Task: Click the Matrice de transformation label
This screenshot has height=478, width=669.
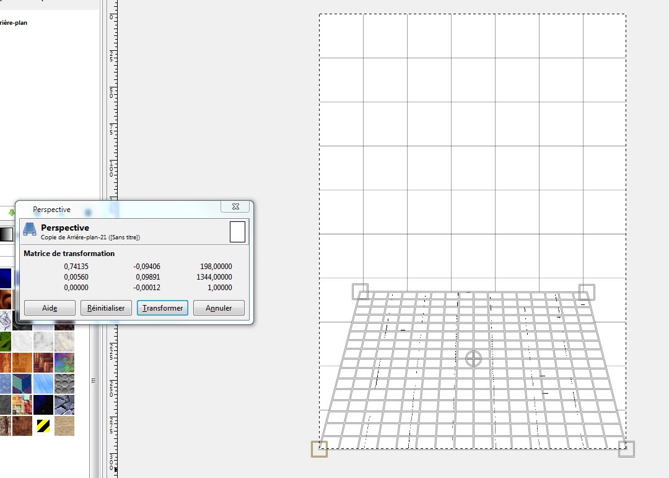Action: click(x=69, y=254)
